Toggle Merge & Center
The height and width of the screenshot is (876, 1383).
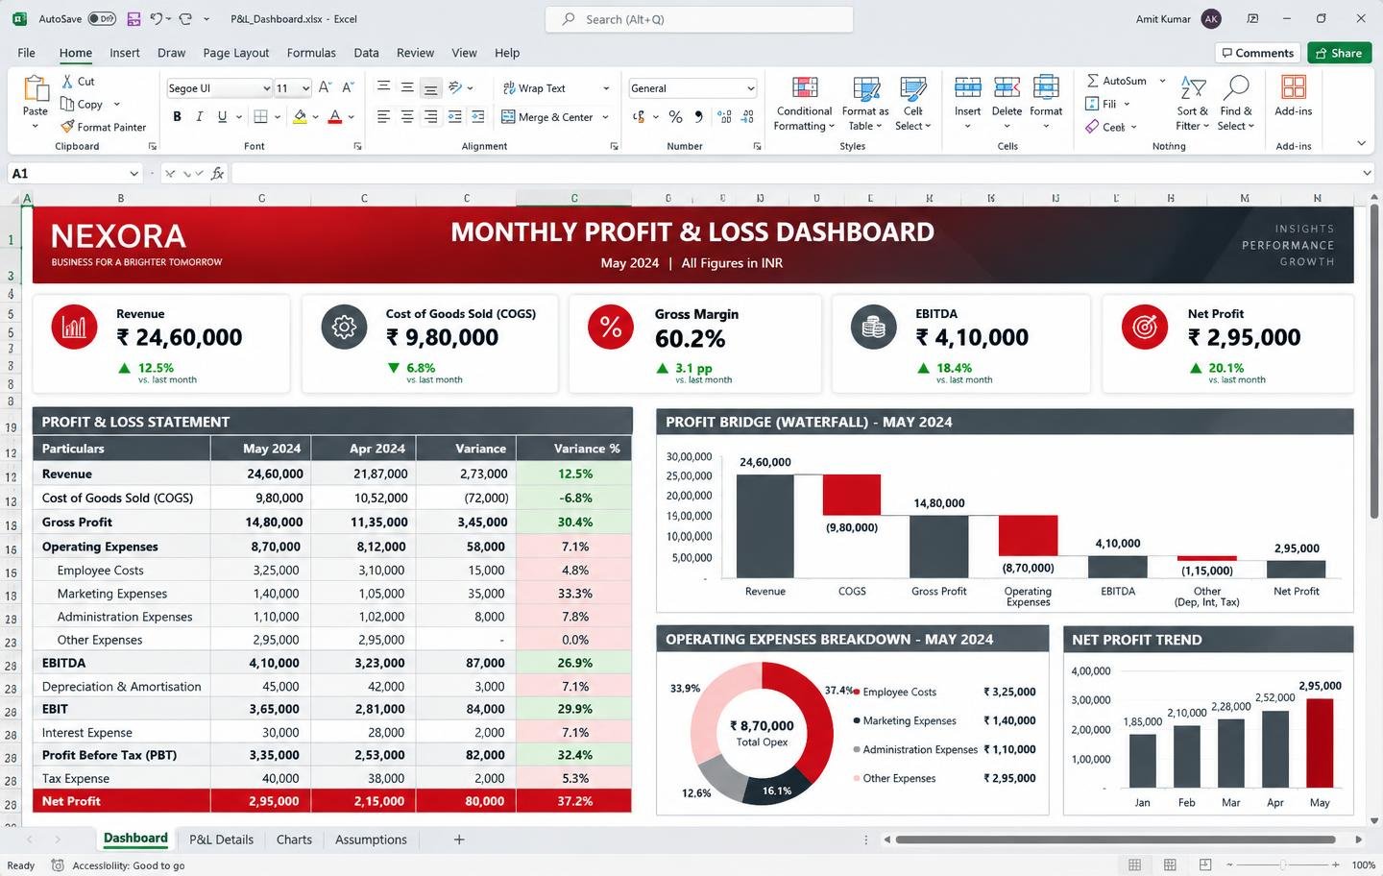click(x=547, y=117)
